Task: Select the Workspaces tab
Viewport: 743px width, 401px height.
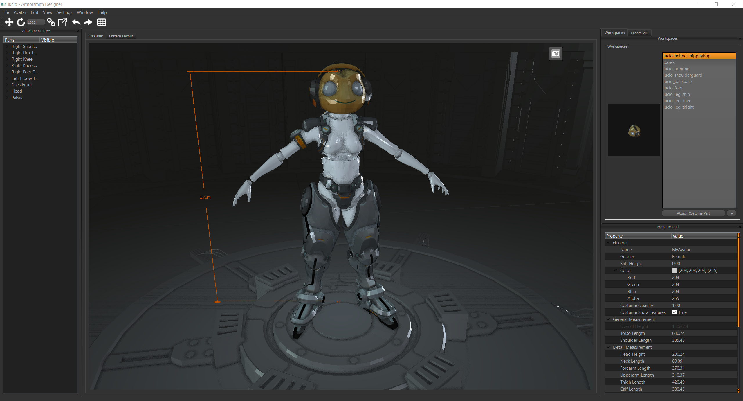Action: pos(614,33)
